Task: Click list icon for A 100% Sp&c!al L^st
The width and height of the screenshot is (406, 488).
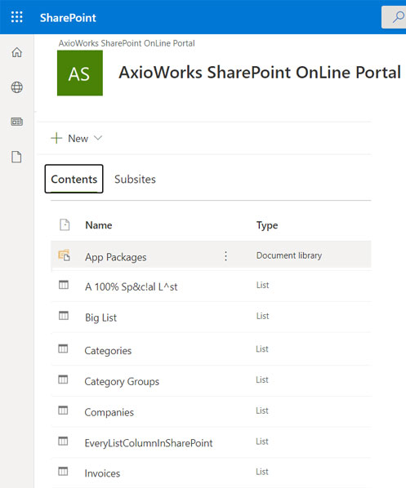Action: coord(64,285)
